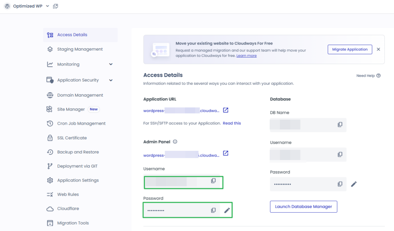Copy the Admin Panel username

(213, 181)
